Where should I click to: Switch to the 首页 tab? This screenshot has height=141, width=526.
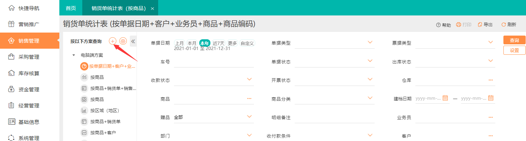pyautogui.click(x=71, y=8)
